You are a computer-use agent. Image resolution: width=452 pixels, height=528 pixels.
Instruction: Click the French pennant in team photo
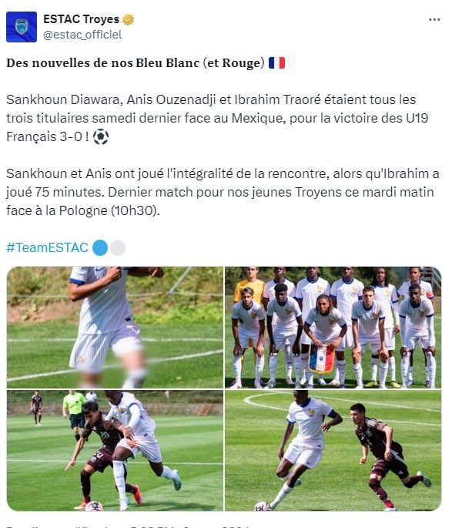321,358
